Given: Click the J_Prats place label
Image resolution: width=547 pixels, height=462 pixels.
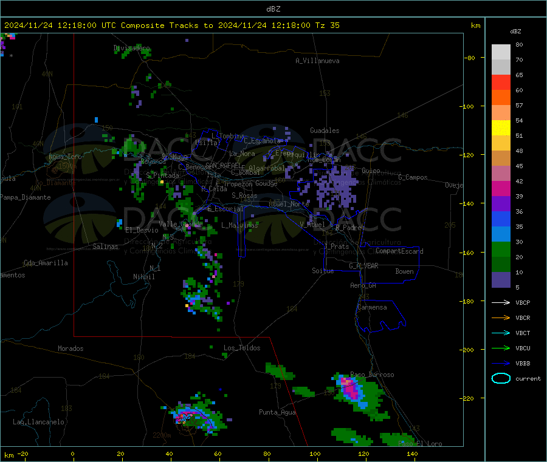Looking at the screenshot, I should (336, 246).
